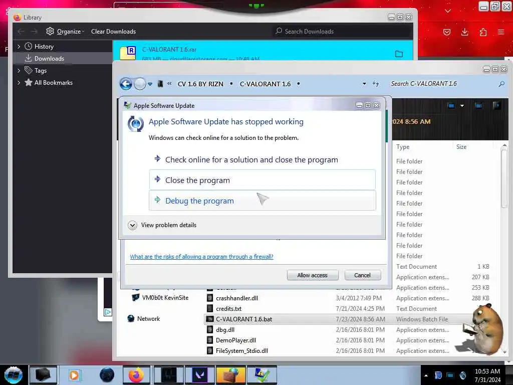
Task: Switch to Firefox on the taskbar
Action: point(136,375)
